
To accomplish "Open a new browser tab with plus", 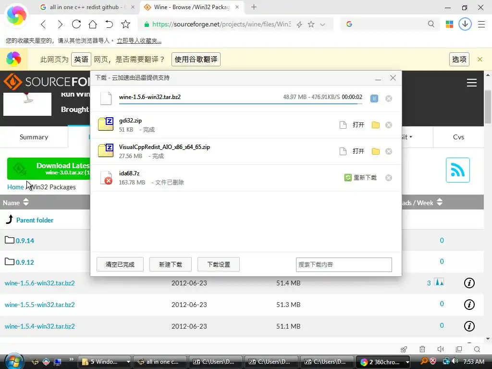I will [254, 7].
